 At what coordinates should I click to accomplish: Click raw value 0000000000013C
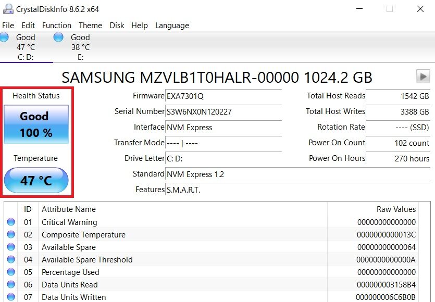(386, 235)
